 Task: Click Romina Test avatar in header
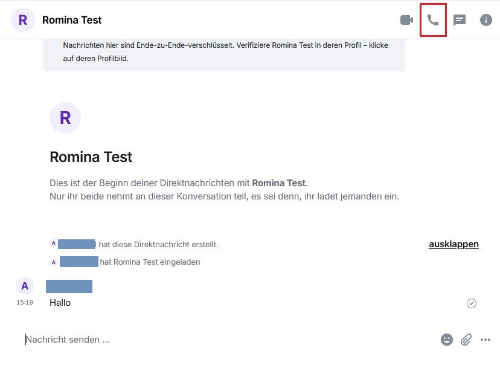point(23,20)
